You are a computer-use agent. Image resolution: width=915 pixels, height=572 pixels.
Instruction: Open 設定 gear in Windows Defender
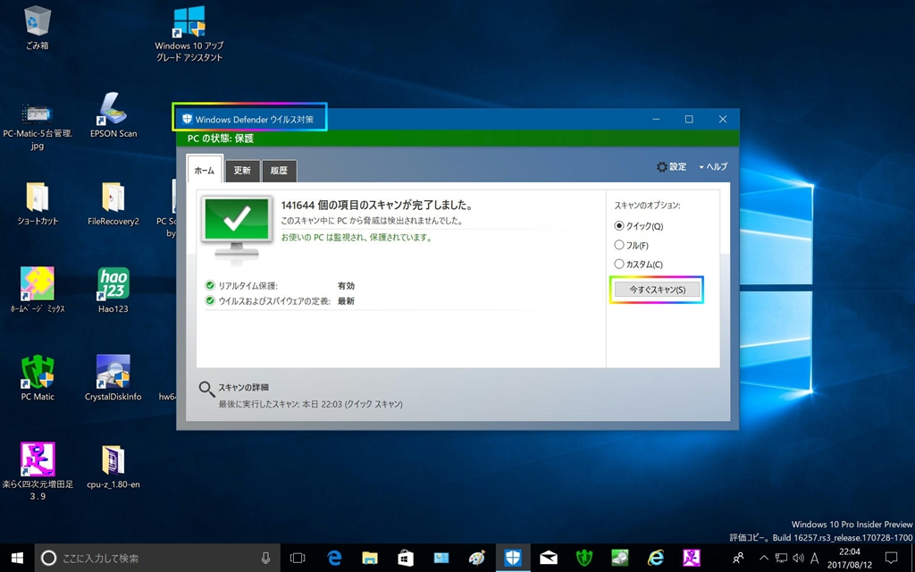[x=671, y=167]
